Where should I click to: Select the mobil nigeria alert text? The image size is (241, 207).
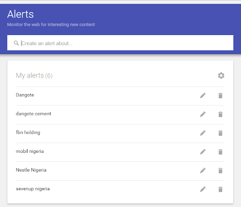pos(30,151)
